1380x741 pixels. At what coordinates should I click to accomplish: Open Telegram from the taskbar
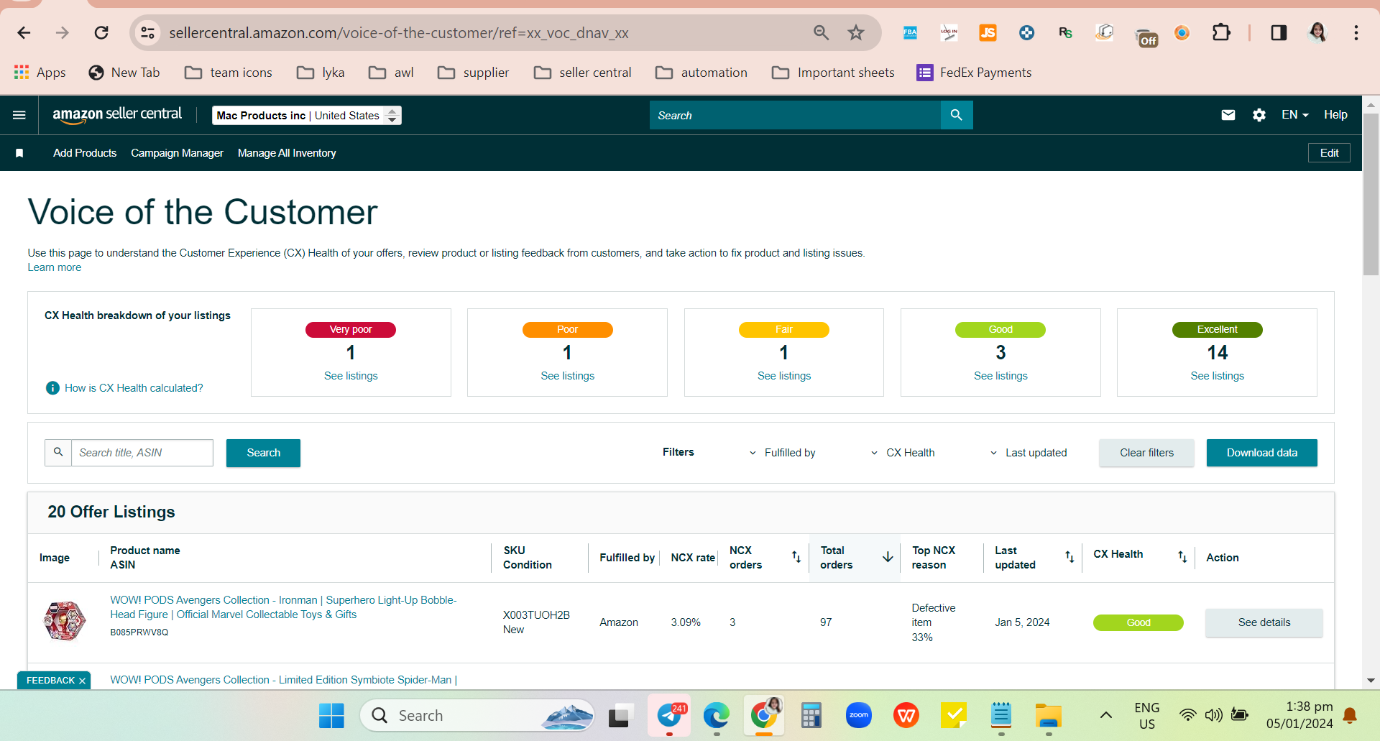670,715
